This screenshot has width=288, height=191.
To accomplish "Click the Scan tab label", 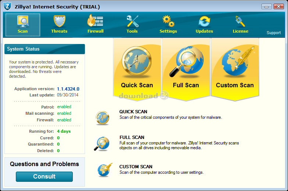I will 22,31.
